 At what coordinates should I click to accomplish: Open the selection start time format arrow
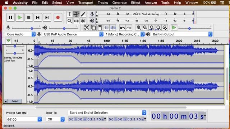click(x=105, y=119)
